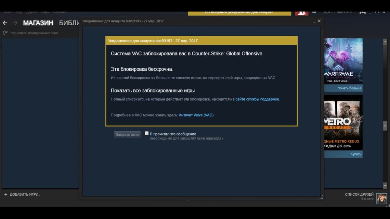Image resolution: width=390 pixels, height=219 pixels.
Task: Click the text 'Эта блокировка бессрочна.'
Action: point(142,69)
